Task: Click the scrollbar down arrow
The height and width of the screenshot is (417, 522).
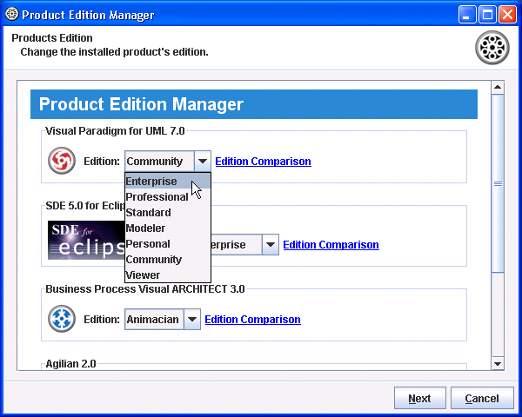Action: [x=498, y=364]
